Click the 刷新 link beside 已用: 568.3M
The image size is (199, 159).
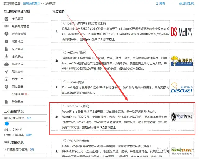click(x=29, y=135)
